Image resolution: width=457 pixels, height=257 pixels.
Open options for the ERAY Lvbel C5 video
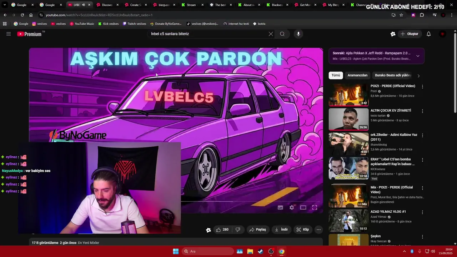pyautogui.click(x=422, y=160)
